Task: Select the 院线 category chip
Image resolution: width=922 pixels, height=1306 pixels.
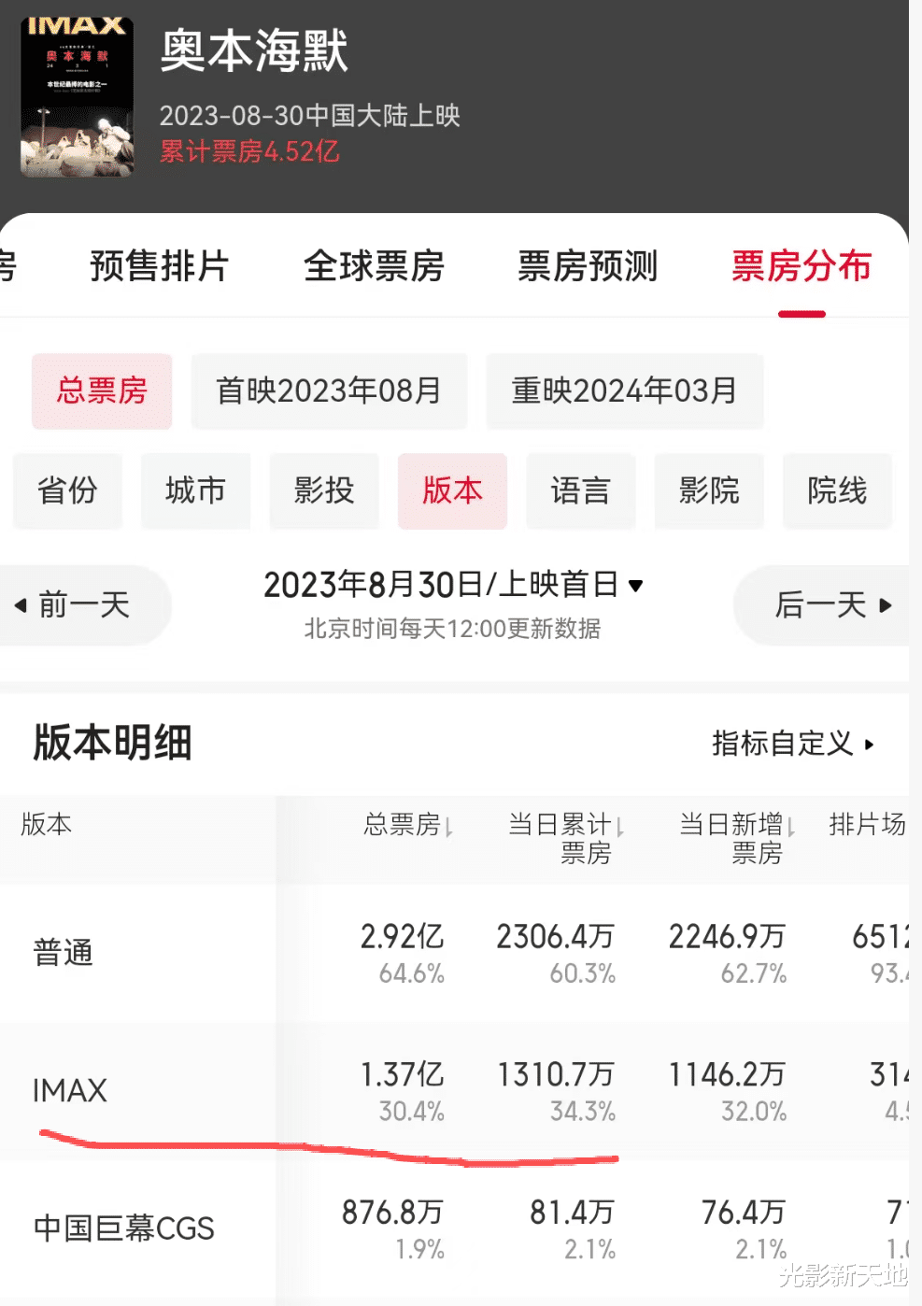Action: point(837,490)
